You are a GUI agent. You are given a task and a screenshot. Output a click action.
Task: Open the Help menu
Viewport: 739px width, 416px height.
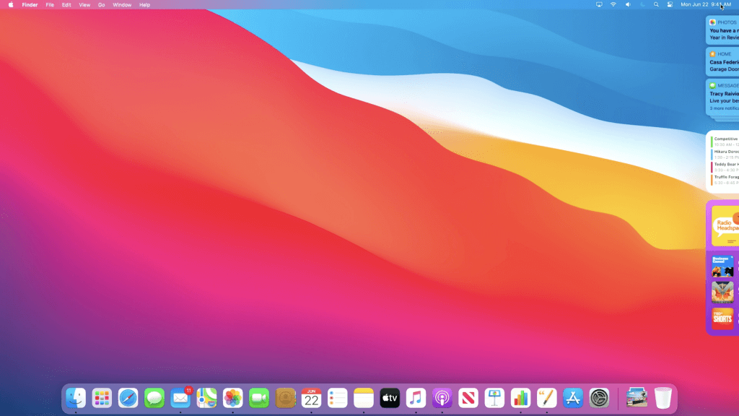click(x=144, y=5)
